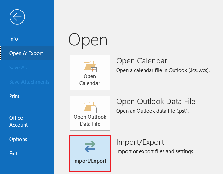Select Open & Export in sidebar

click(x=27, y=53)
